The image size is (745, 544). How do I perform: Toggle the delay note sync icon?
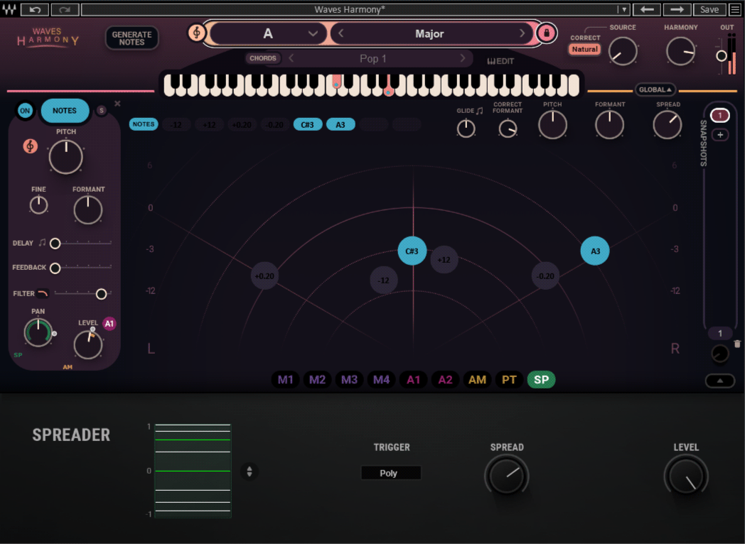tap(42, 243)
